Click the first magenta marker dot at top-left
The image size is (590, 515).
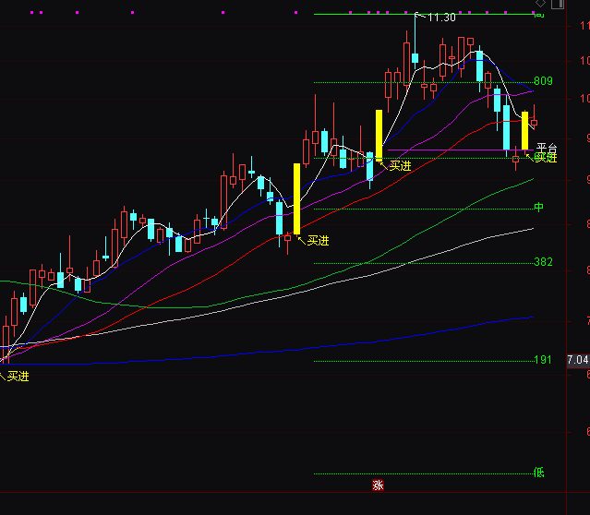click(31, 14)
